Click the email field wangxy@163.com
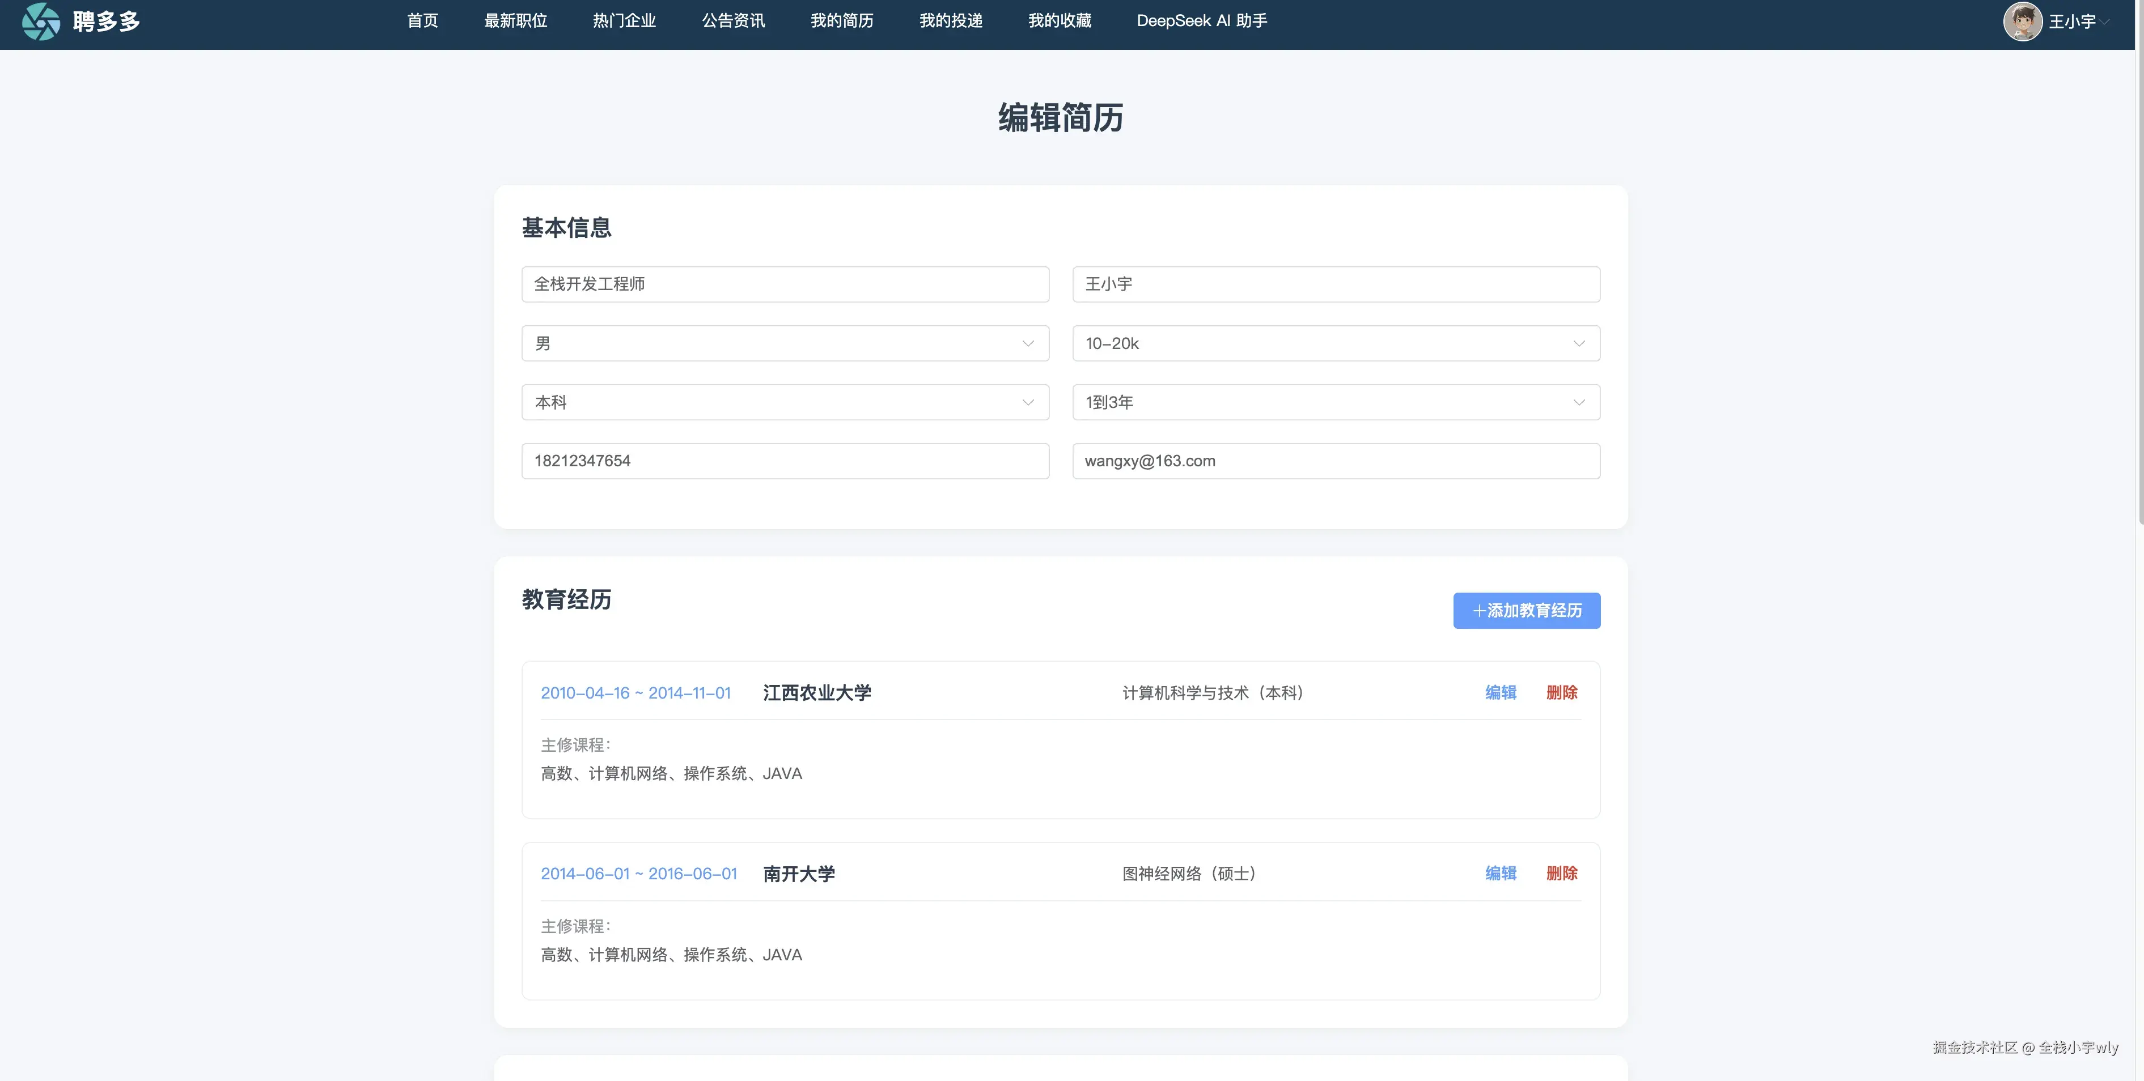 click(x=1335, y=462)
